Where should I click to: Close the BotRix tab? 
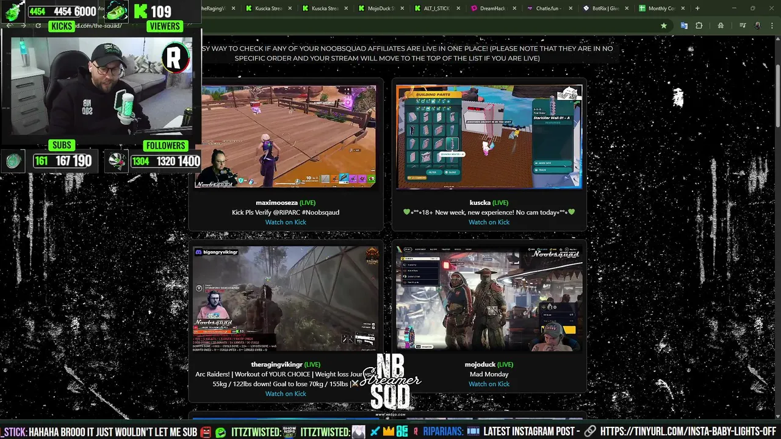[x=627, y=9]
